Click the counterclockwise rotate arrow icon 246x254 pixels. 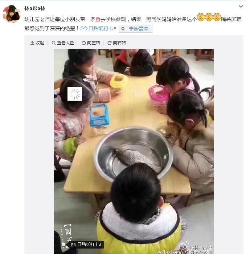point(83,43)
